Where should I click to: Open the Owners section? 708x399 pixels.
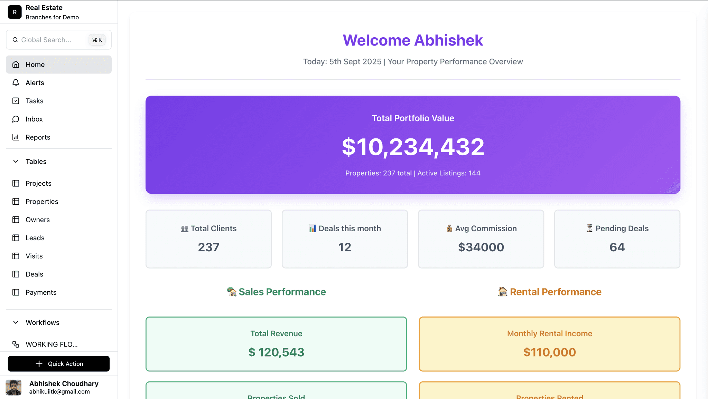[x=37, y=220]
